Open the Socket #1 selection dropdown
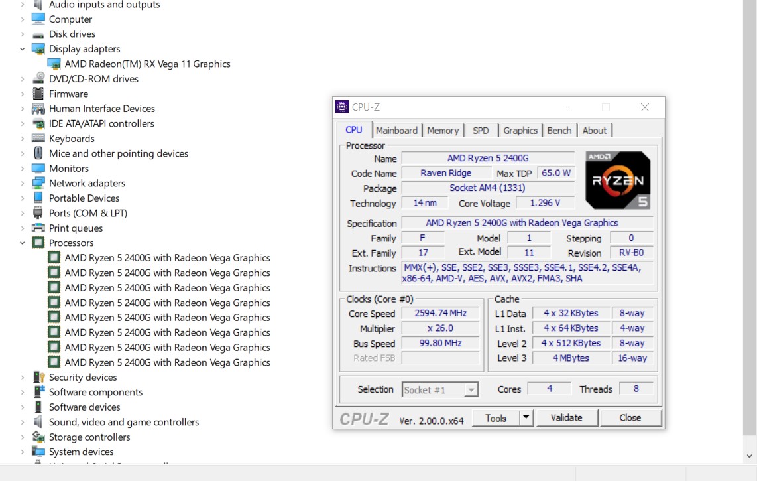This screenshot has width=757, height=481. pyautogui.click(x=471, y=390)
